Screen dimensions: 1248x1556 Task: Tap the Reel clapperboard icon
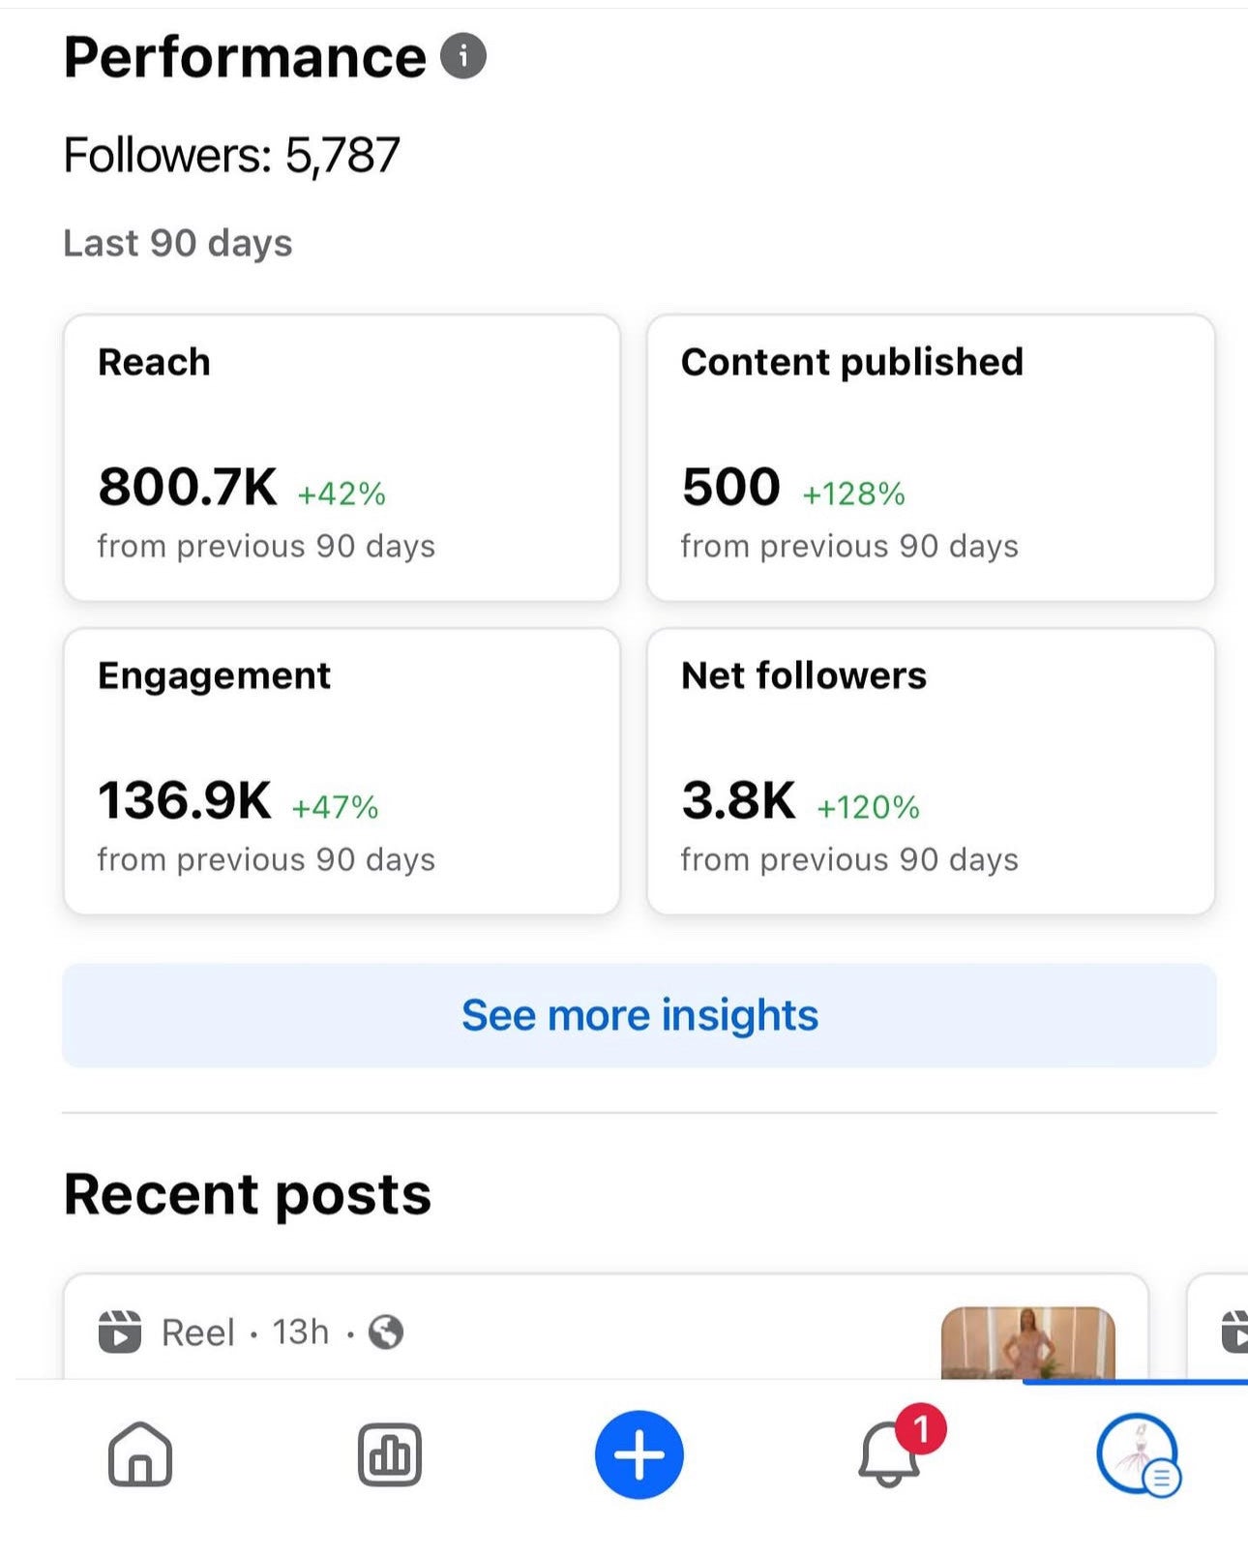click(x=120, y=1332)
